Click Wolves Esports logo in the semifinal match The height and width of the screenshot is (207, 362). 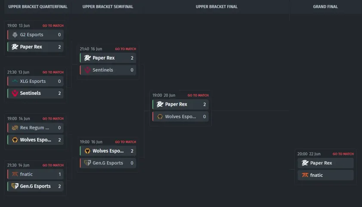pos(87,151)
